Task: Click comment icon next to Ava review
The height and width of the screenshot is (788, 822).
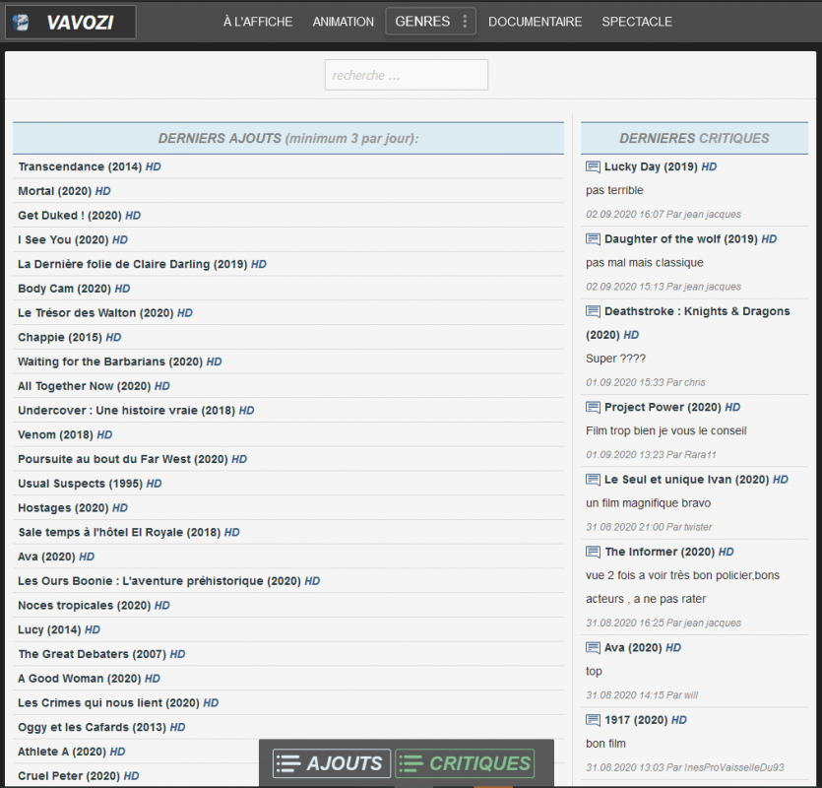Action: 593,648
